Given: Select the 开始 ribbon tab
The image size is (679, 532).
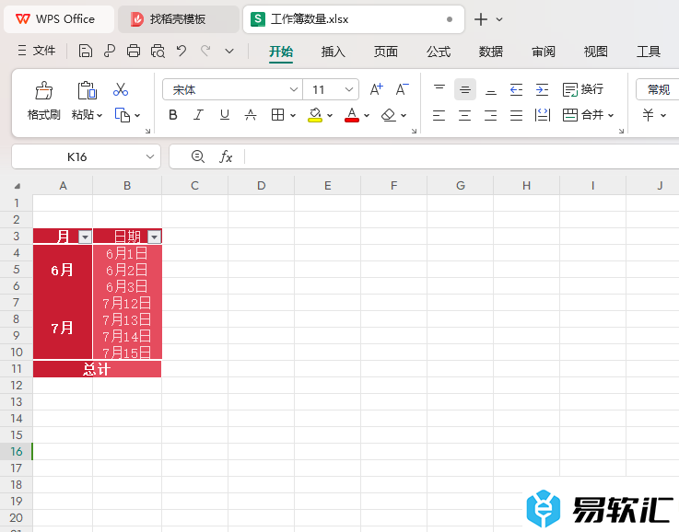Looking at the screenshot, I should point(281,52).
